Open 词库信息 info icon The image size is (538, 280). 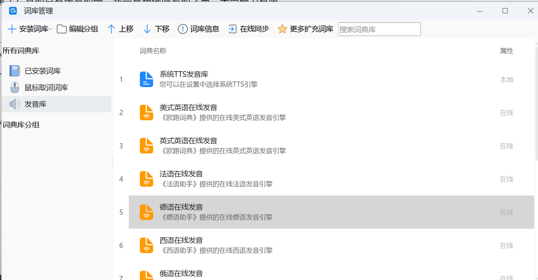click(x=183, y=29)
